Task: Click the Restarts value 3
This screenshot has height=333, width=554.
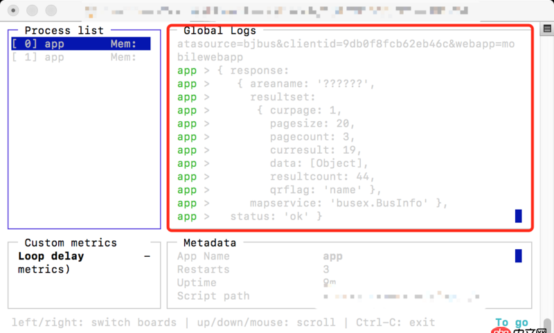Action: tap(326, 269)
